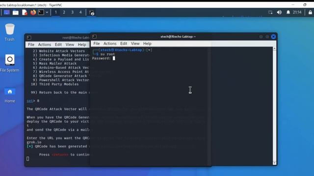This screenshot has height=176, width=314.
Task: Click the 21:14 clock in the panel
Action: 297,12
